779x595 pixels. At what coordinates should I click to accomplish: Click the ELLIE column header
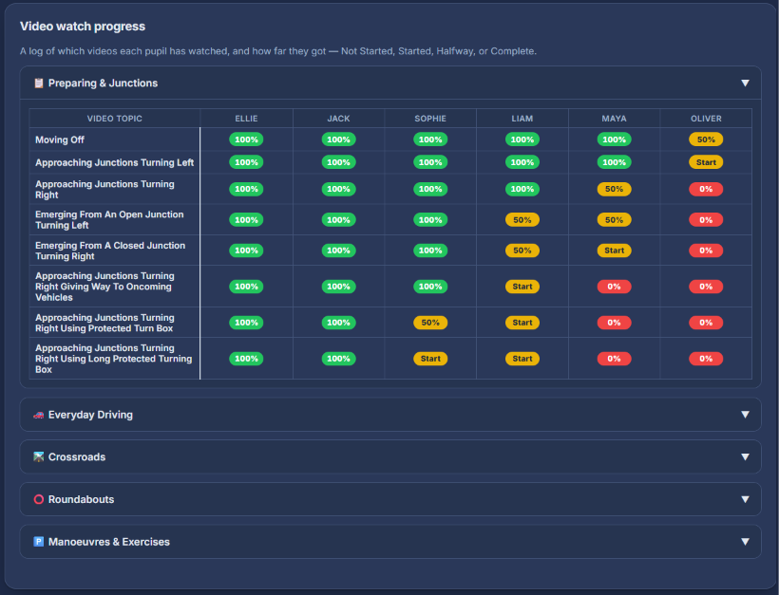pos(246,119)
